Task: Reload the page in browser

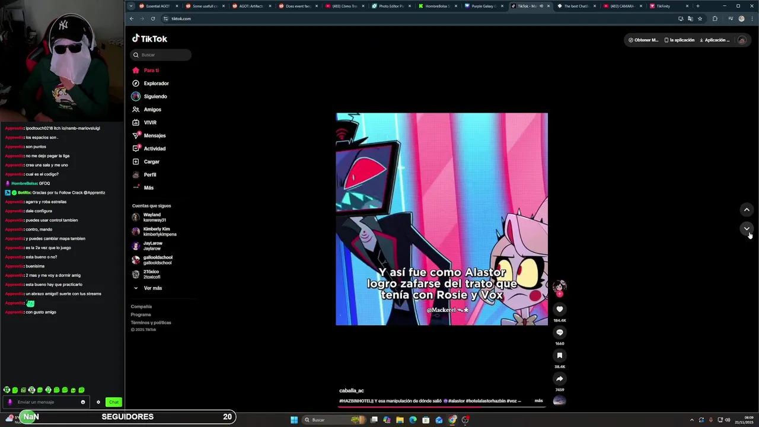Action: (x=152, y=18)
